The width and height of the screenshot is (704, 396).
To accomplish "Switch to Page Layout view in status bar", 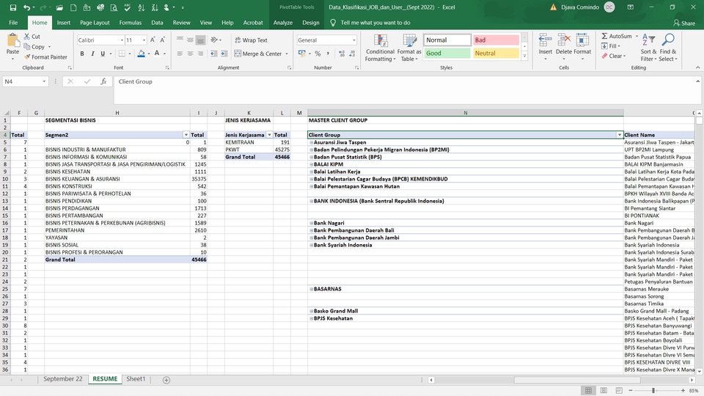I will (x=604, y=390).
